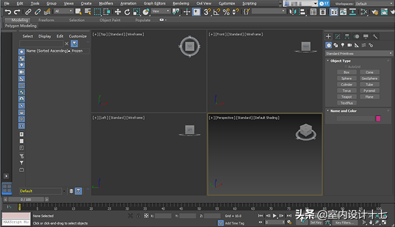Switch to the Object Paint ribbon tab
The width and height of the screenshot is (395, 227).
click(110, 20)
